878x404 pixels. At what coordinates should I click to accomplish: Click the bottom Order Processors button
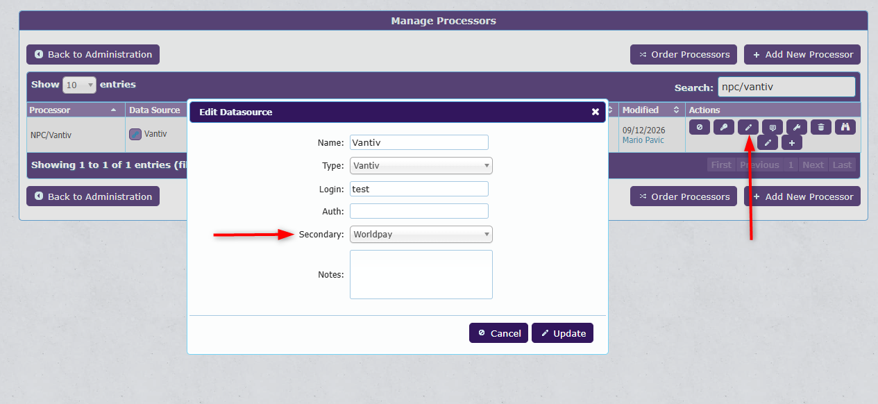tap(684, 196)
